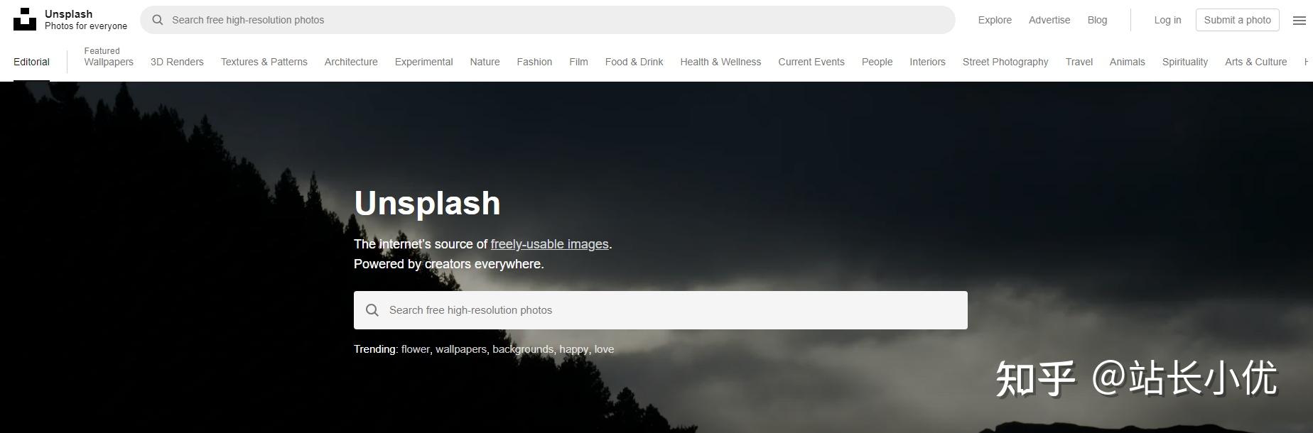Open the Advertise link
The width and height of the screenshot is (1313, 433).
click(x=1049, y=20)
